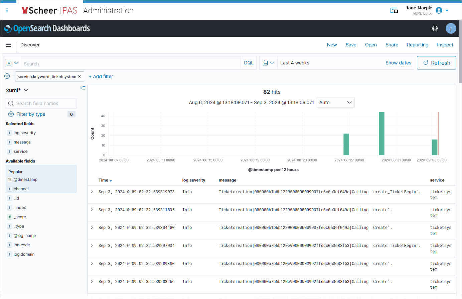The image size is (462, 299).
Task: Click the Refresh button
Action: tap(436, 63)
